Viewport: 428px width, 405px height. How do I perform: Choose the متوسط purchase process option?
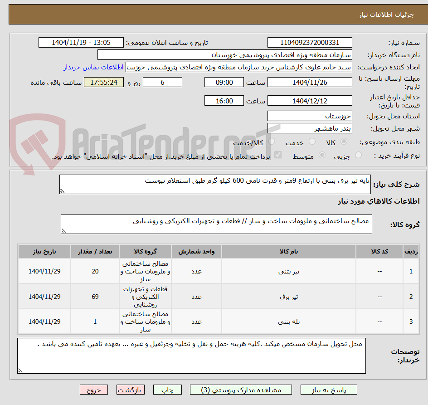[x=322, y=155]
